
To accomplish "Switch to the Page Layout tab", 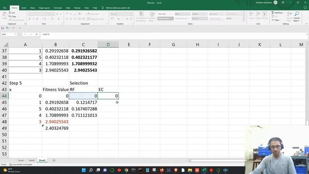I will 44,8.
